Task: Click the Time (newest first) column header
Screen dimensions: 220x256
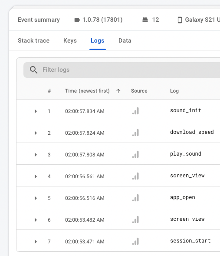Action: click(87, 91)
